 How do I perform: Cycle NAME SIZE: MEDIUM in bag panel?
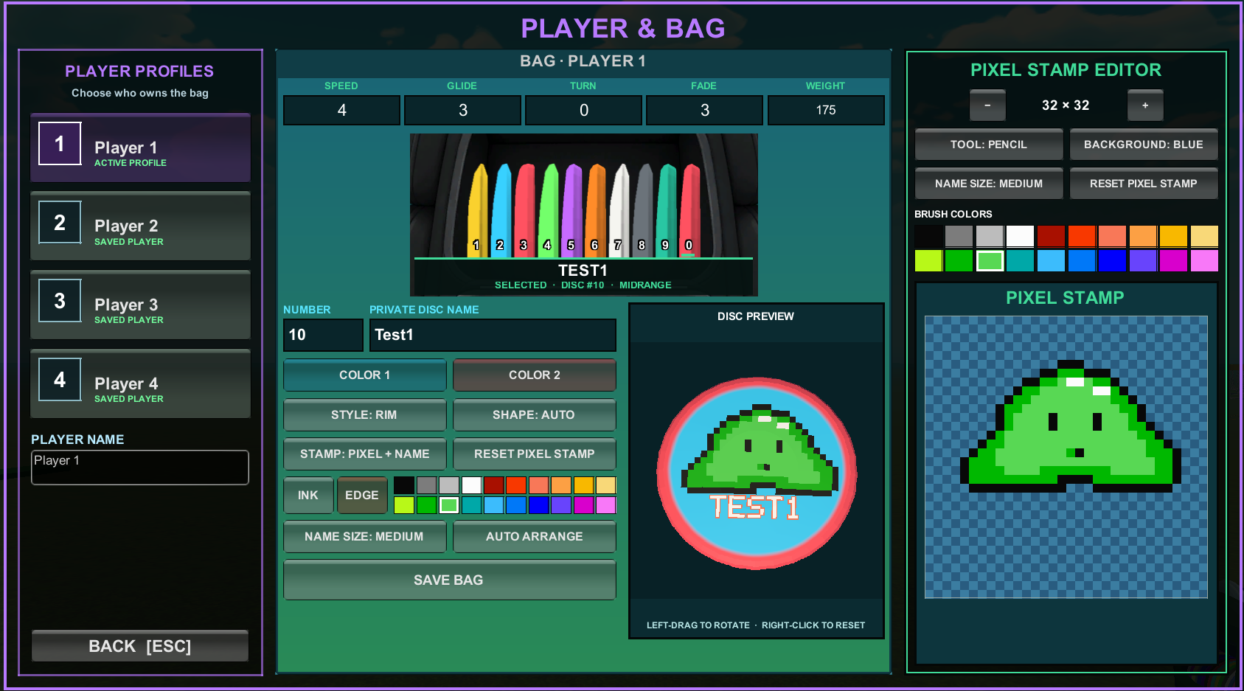pyautogui.click(x=364, y=537)
